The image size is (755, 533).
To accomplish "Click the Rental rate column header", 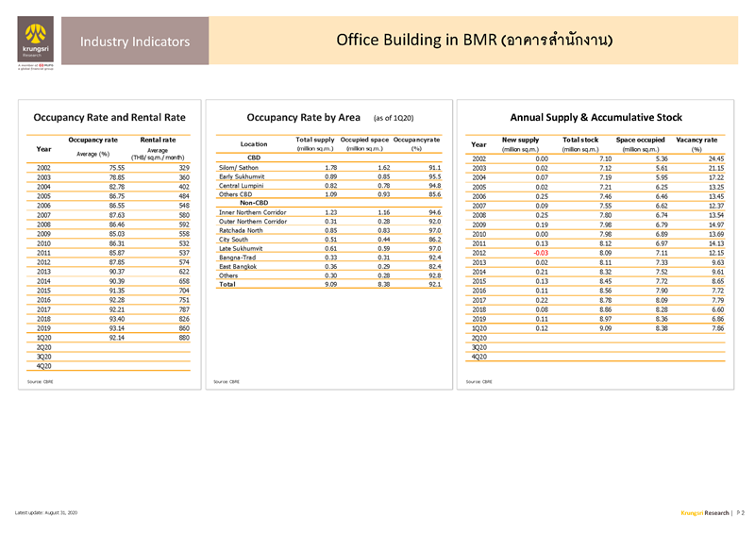I will click(x=158, y=140).
